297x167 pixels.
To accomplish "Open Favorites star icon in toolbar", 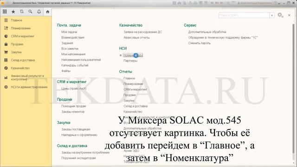I will point(13,12).
